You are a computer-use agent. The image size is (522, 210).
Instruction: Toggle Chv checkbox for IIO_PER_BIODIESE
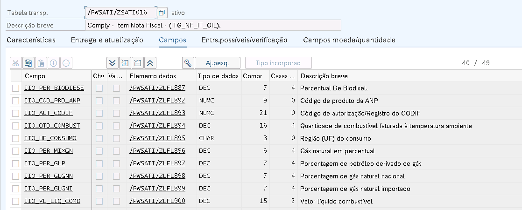[99, 88]
